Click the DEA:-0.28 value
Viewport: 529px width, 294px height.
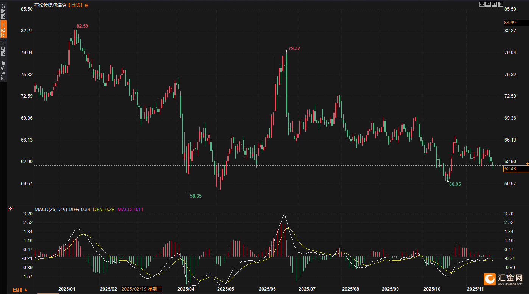tap(104, 209)
